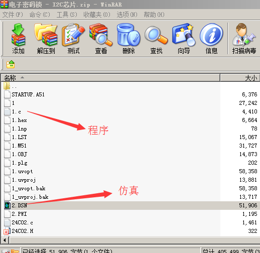260x253 pixels.
Task: Open the Commands (命令) menu
Action: tap(40, 15)
